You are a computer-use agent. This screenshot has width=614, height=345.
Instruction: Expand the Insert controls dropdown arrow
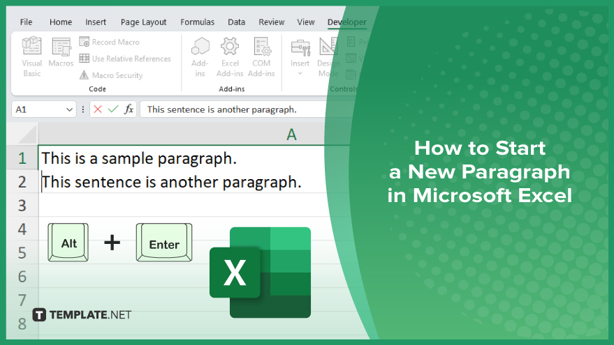pos(300,73)
